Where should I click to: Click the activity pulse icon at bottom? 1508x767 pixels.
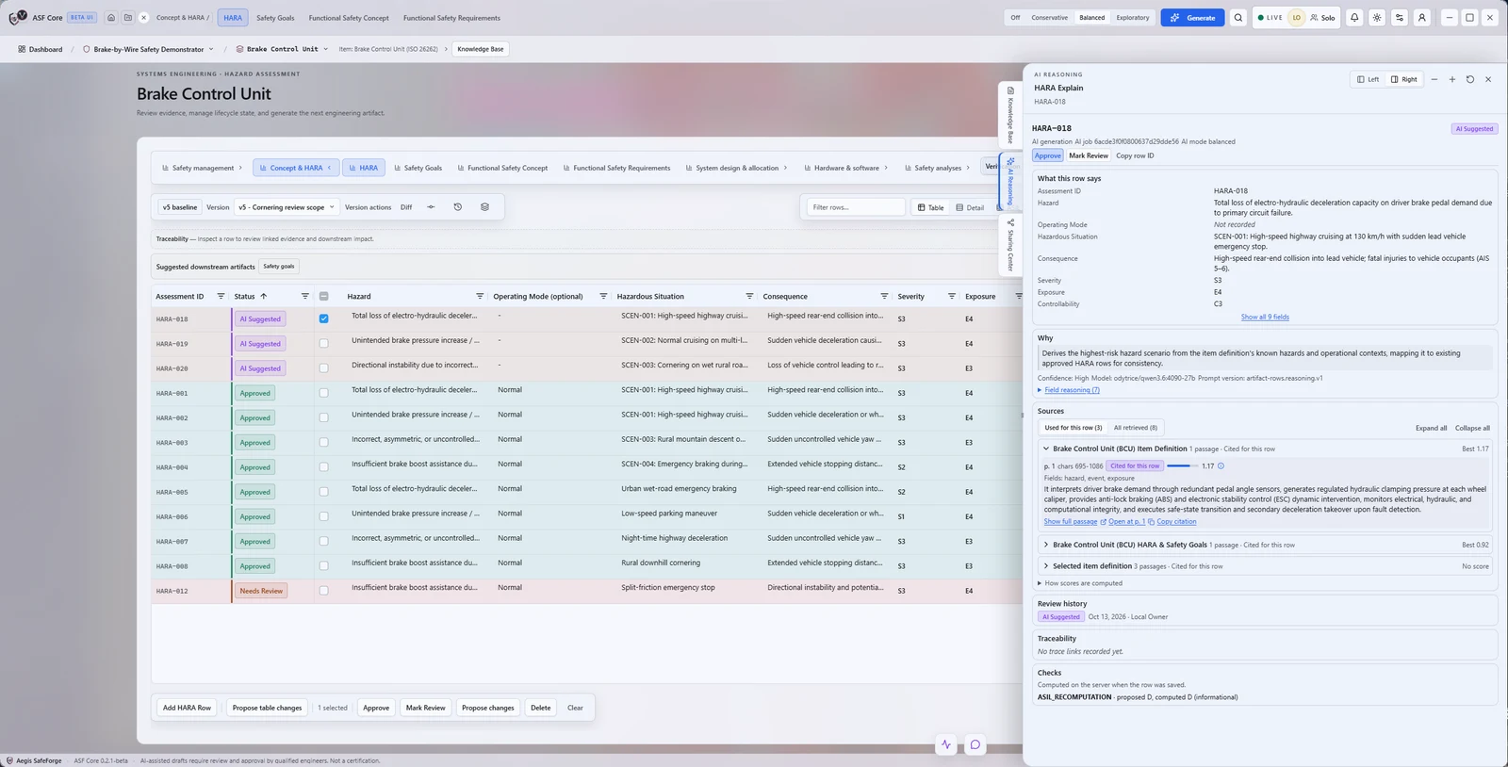click(x=946, y=744)
